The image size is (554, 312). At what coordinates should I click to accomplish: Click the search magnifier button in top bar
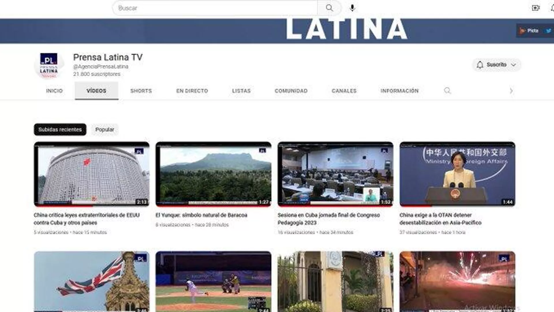329,8
